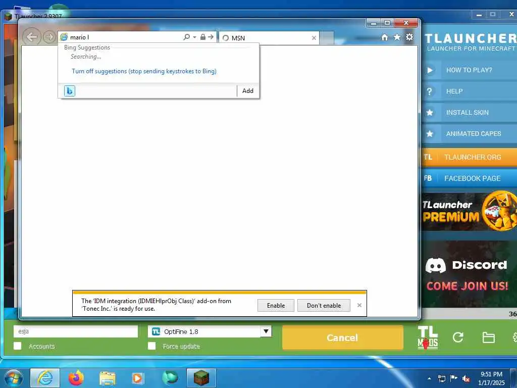
Task: Click the muted volume tray icon
Action: pyautogui.click(x=466, y=378)
